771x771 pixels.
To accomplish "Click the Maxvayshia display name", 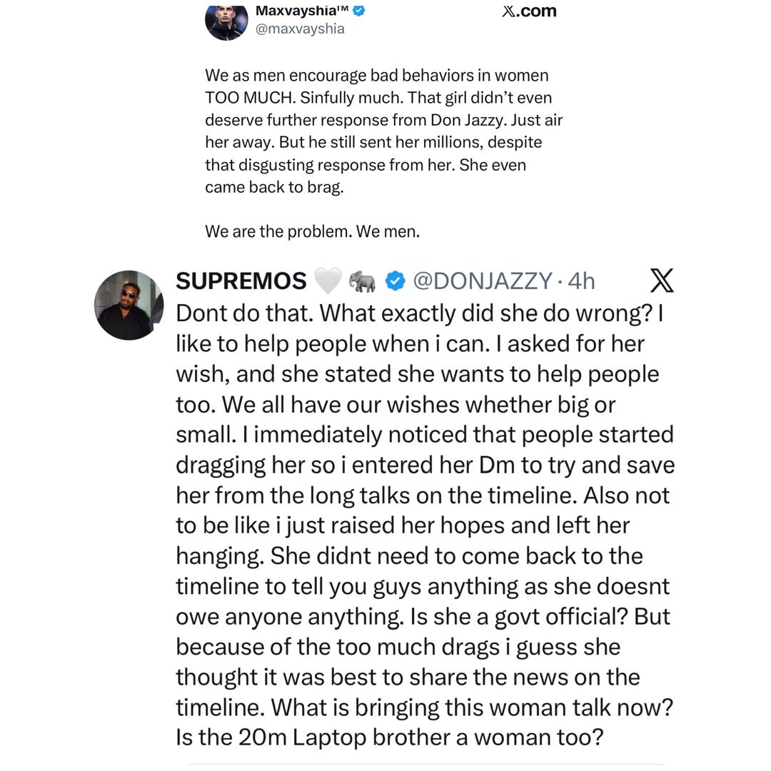I will click(x=302, y=11).
